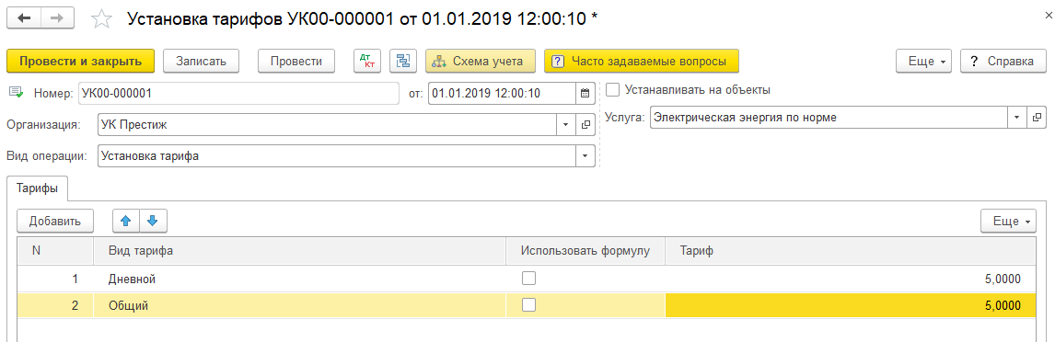Enable the Устанавливать на объекты checkbox
This screenshot has height=342, width=1055.
[612, 89]
